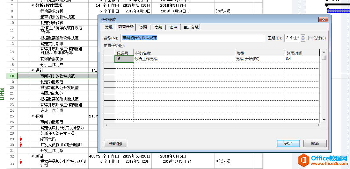The width and height of the screenshot is (350, 169).
Task: Select task 根据功能规范开发原型
Action: [x=59, y=88]
